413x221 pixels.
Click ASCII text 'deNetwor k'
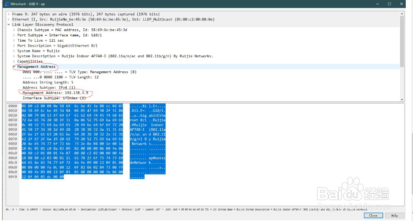coord(140,163)
